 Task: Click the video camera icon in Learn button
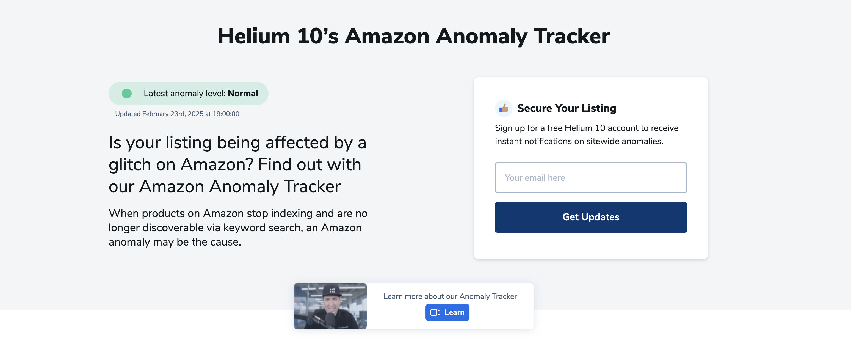coord(435,312)
